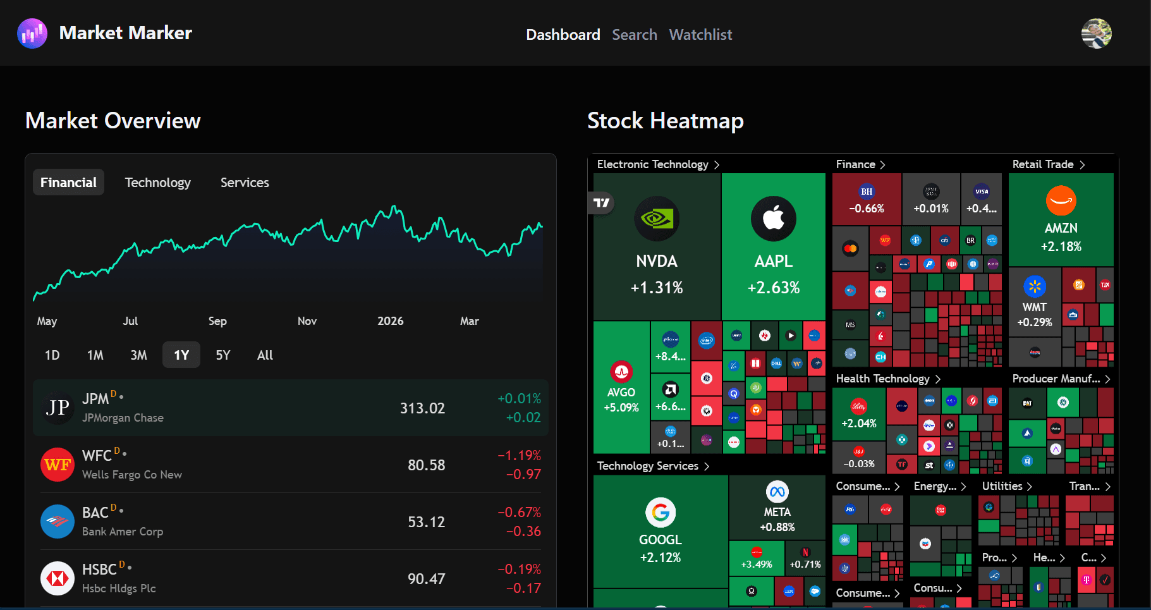Set chart range to 1D
The image size is (1151, 610).
[52, 355]
